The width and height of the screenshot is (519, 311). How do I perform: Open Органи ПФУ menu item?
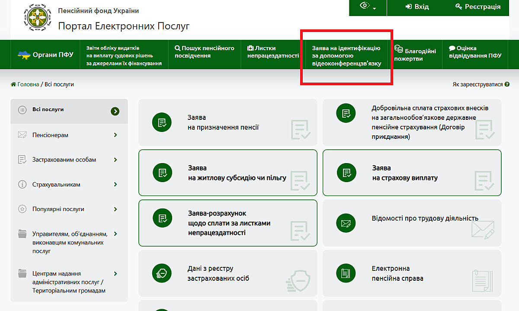tap(45, 55)
